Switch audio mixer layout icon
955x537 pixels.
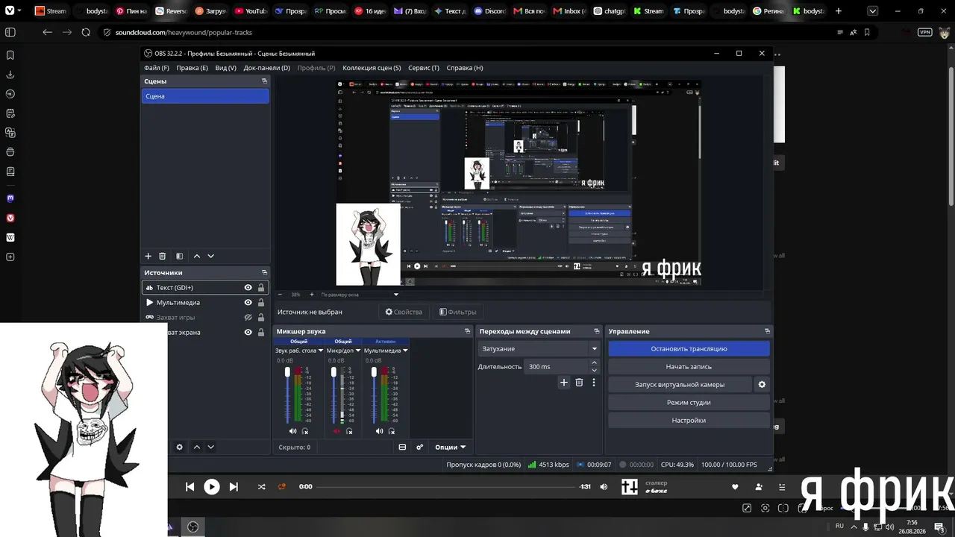pyautogui.click(x=402, y=447)
